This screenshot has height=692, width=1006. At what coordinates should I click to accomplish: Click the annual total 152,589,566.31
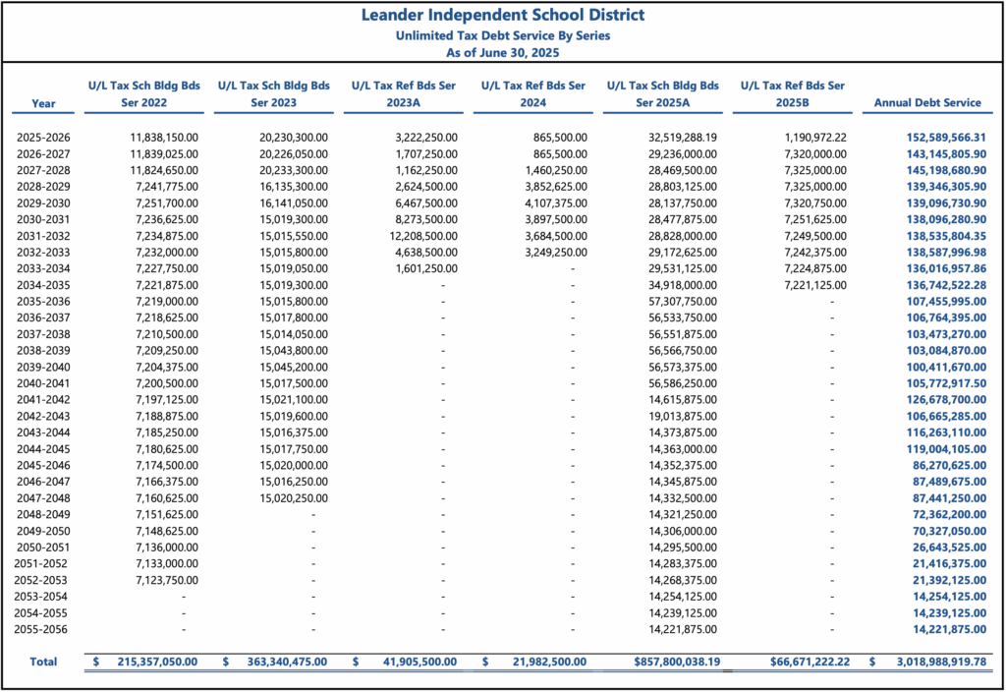click(946, 138)
